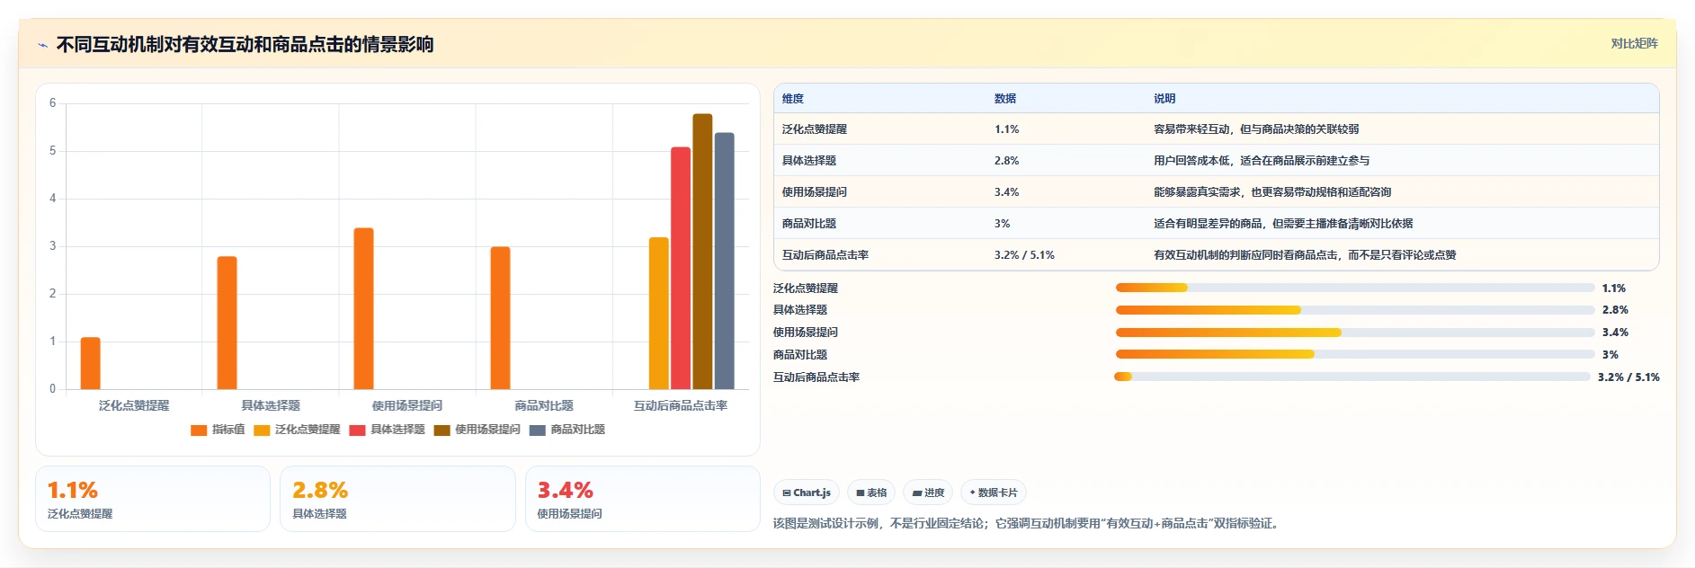The width and height of the screenshot is (1695, 568).
Task: Click the orange bar above 使用场景提问 axis label
Action: tap(363, 308)
